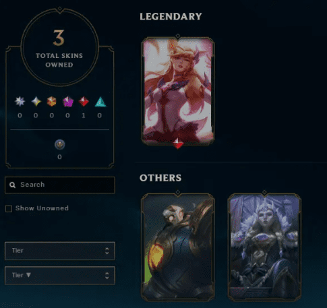
Task: Click the Total Skins Owned counter
Action: coord(59,48)
